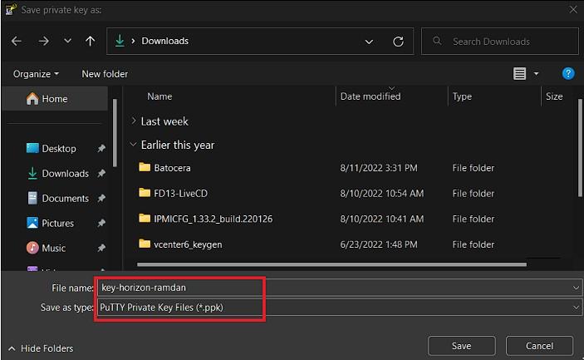Select Home in navigation pane
The height and width of the screenshot is (360, 584).
(54, 99)
